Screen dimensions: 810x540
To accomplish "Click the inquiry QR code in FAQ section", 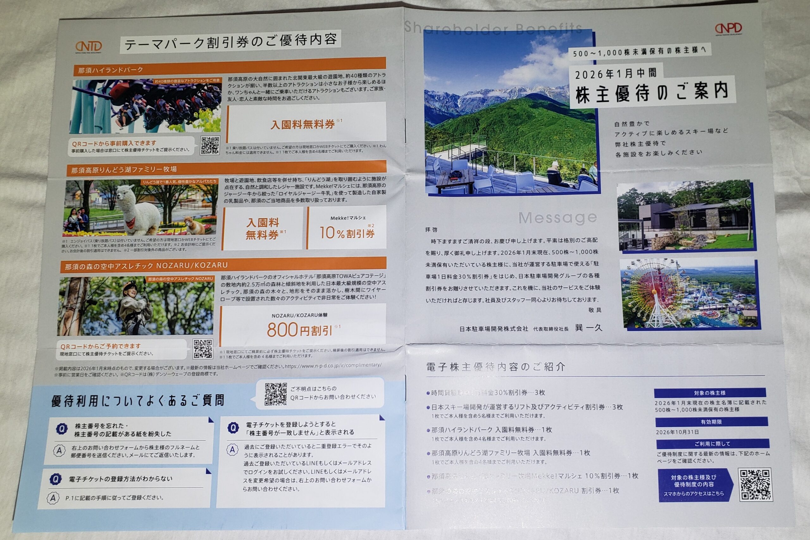I will click(x=276, y=394).
